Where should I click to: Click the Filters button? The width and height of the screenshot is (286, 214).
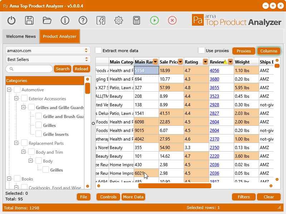point(244,197)
